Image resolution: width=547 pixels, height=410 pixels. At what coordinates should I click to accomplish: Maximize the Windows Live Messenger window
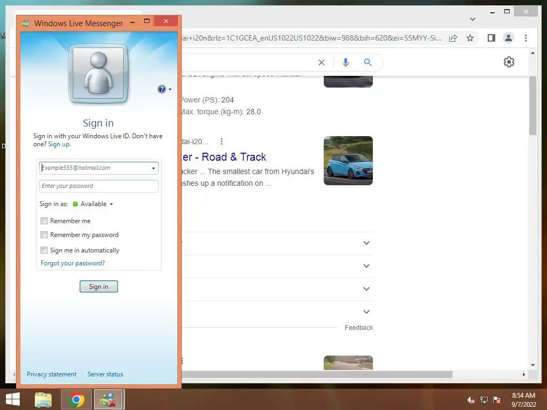(x=147, y=21)
